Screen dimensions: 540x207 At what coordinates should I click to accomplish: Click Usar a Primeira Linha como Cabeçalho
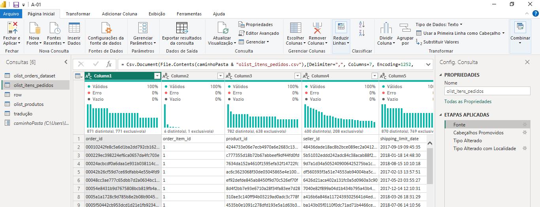click(460, 33)
